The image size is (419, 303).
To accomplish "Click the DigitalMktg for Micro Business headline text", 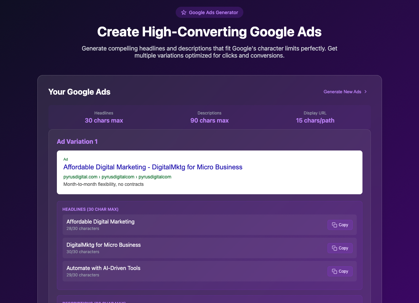I will [104, 245].
